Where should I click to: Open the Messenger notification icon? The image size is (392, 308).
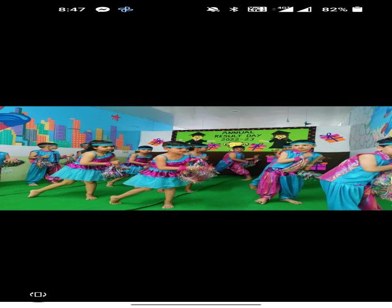(102, 10)
